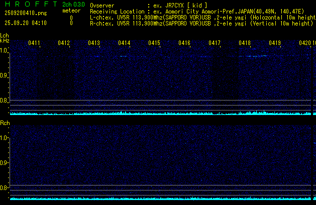Pick the 0414 time marker
This screenshot has width=316, height=205.
124,43
